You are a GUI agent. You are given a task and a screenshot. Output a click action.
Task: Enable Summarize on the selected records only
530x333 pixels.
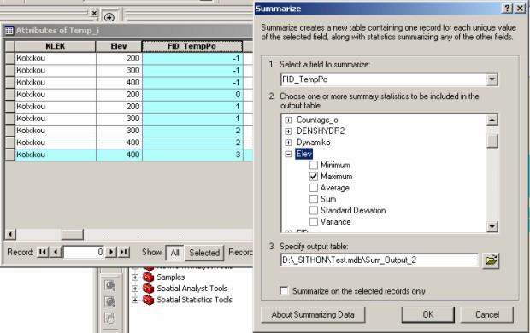[x=284, y=291]
